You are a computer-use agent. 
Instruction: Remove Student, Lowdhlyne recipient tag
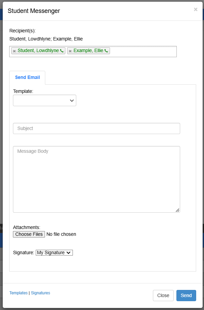coord(14,51)
